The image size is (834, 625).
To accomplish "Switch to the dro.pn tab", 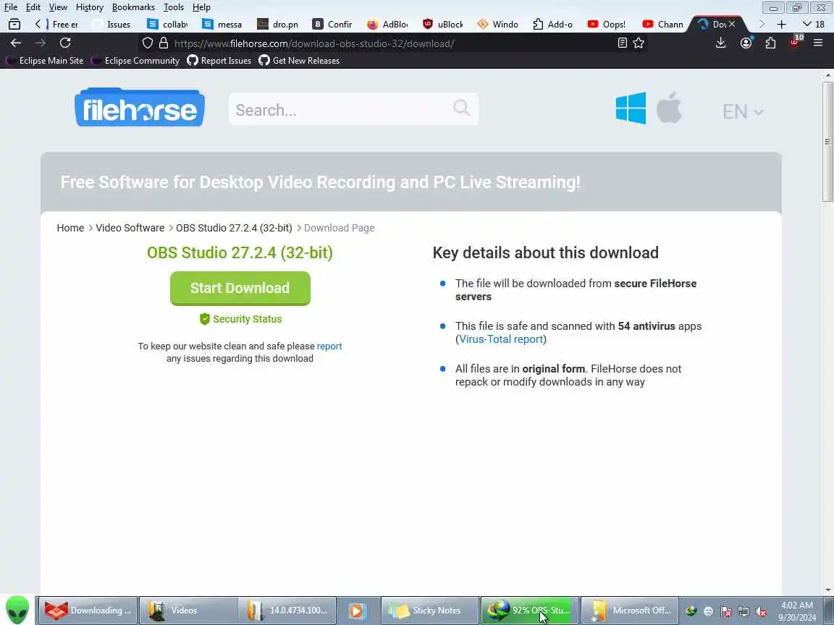I will [x=278, y=24].
